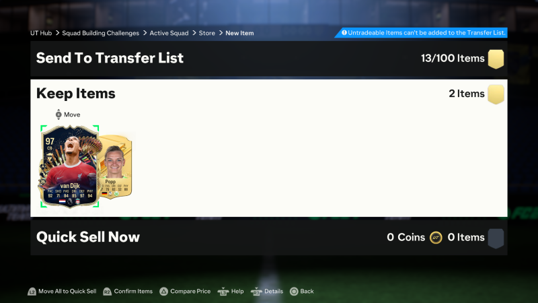Click the triangle Compare Price icon
The width and height of the screenshot is (538, 303).
[163, 292]
